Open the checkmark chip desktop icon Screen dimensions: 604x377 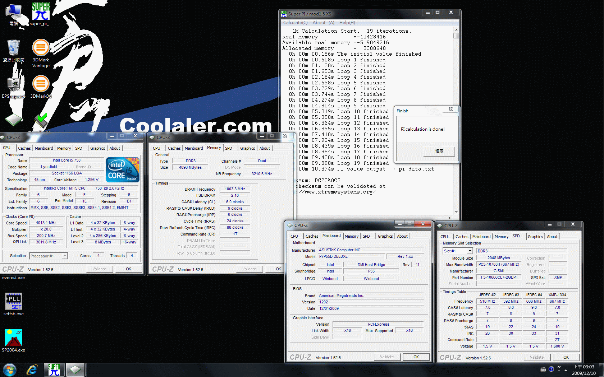coord(41,121)
